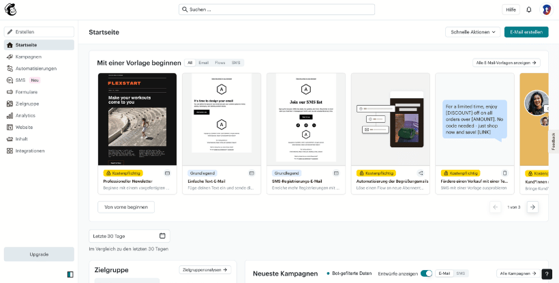Click phone icon on Fördere einen Verkauf card

click(x=505, y=173)
